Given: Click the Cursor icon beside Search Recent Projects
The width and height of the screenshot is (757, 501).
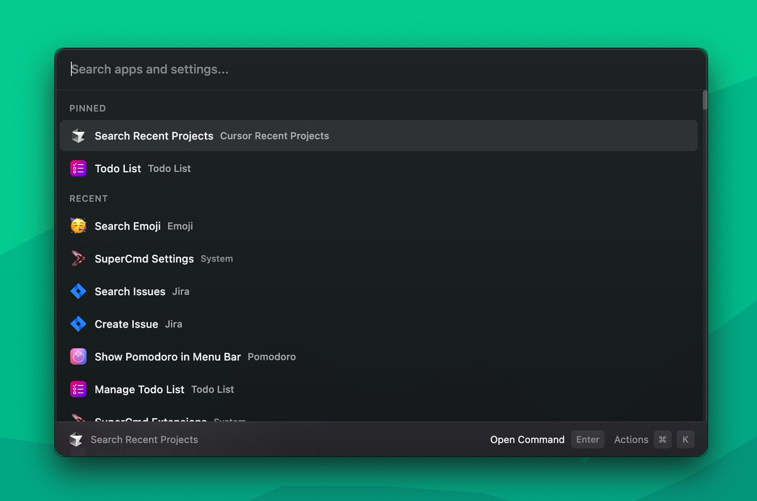Looking at the screenshot, I should [78, 135].
